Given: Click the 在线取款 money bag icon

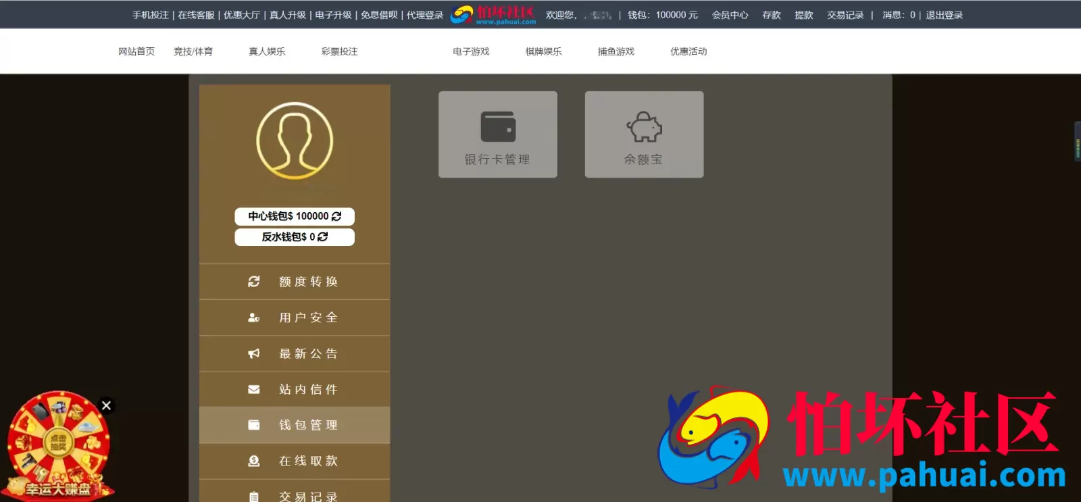Looking at the screenshot, I should [254, 461].
